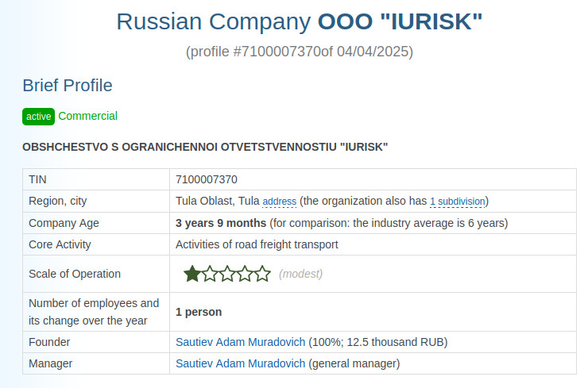Click the Russian Company OOO IURISK heading
588x388 pixels.
[x=300, y=21]
